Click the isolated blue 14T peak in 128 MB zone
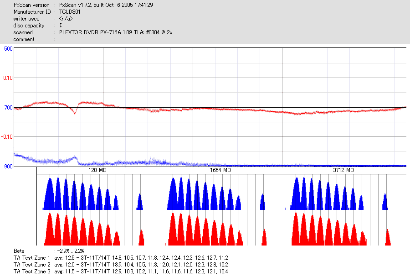 point(140,202)
